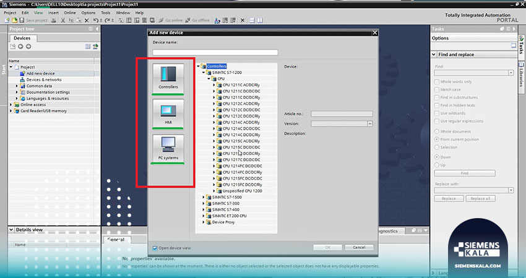Click the Open project toolbar icon

point(14,20)
